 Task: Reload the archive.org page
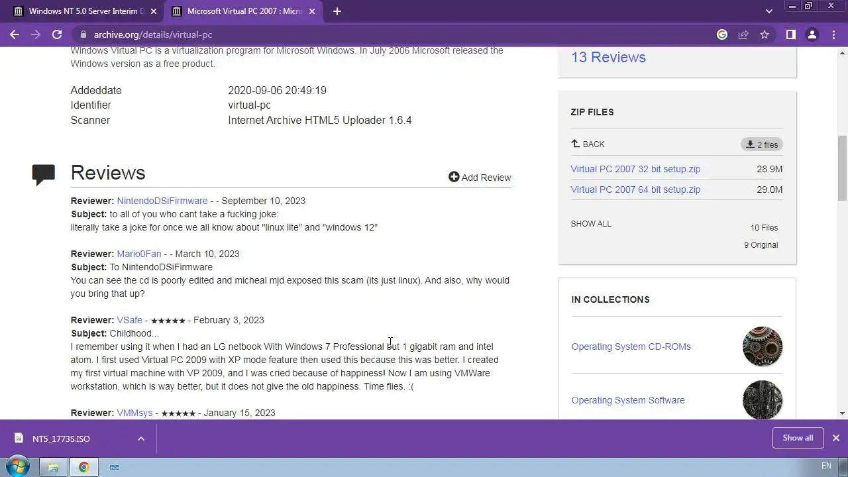click(x=57, y=34)
